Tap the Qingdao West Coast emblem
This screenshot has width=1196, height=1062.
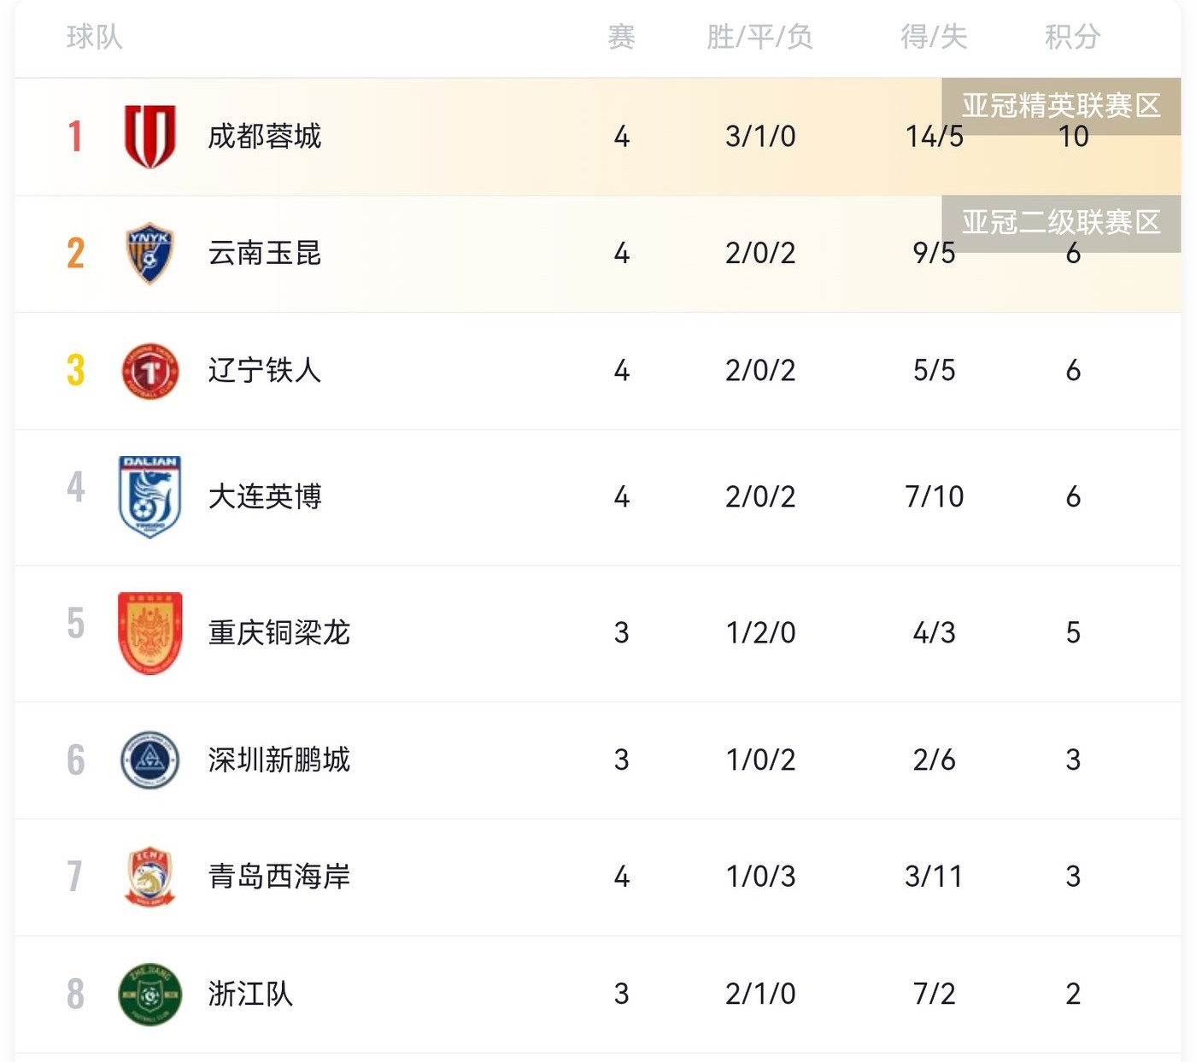point(149,877)
